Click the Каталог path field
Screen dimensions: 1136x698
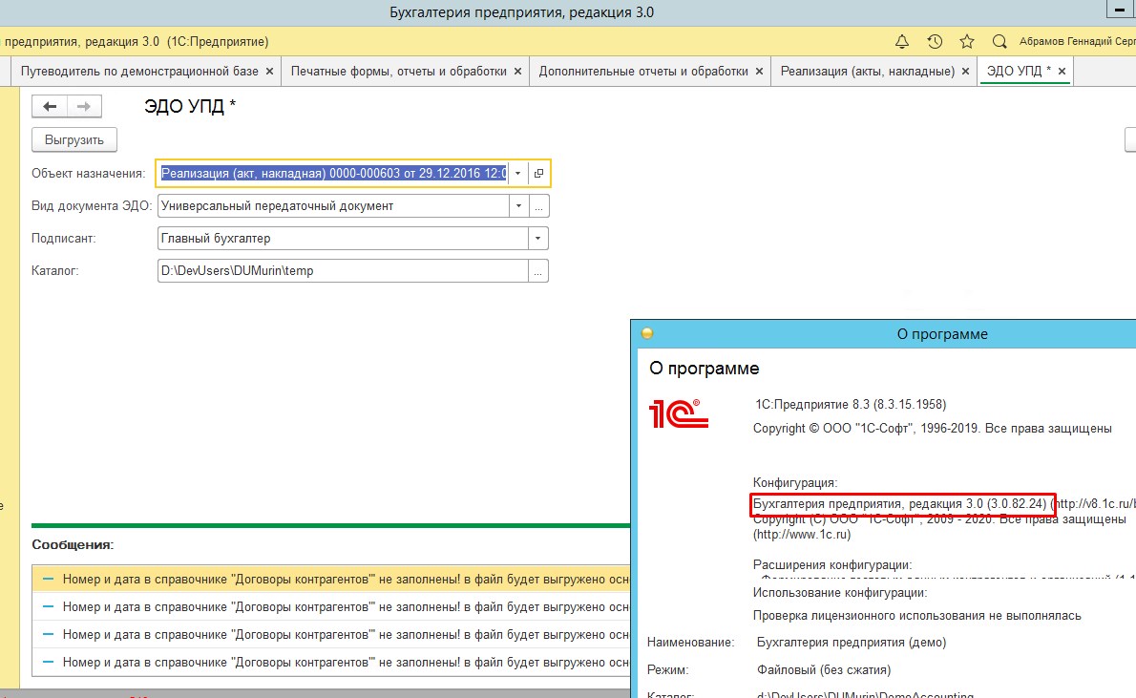coord(343,271)
